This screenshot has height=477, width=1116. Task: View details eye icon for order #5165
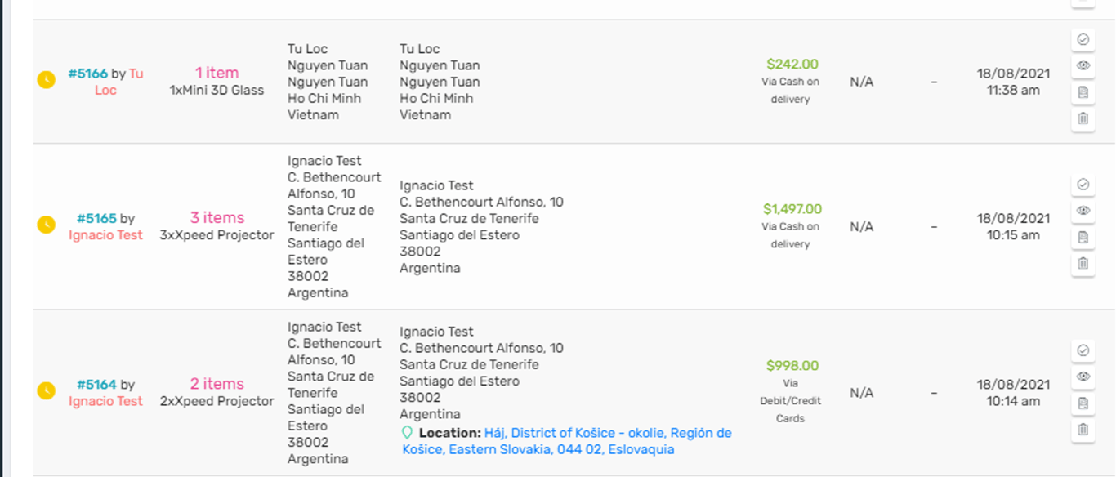[1083, 211]
